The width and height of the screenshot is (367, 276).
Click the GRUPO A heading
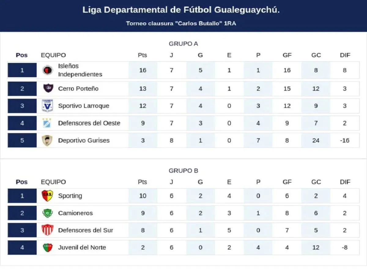(x=183, y=44)
